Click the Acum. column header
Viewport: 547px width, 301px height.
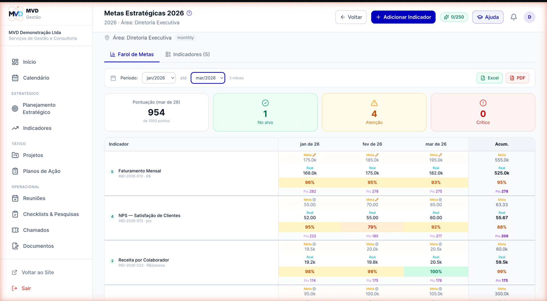502,144
